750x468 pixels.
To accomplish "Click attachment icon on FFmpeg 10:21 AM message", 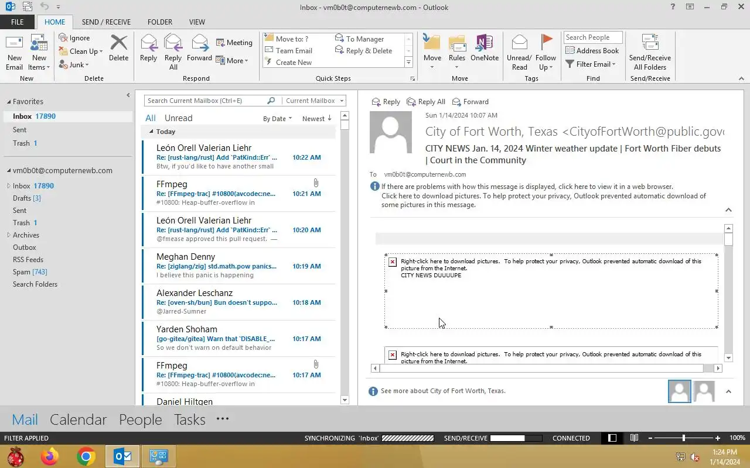I will point(316,183).
